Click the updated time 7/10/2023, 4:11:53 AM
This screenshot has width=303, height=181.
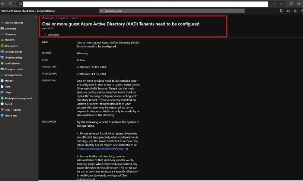tap(91, 74)
